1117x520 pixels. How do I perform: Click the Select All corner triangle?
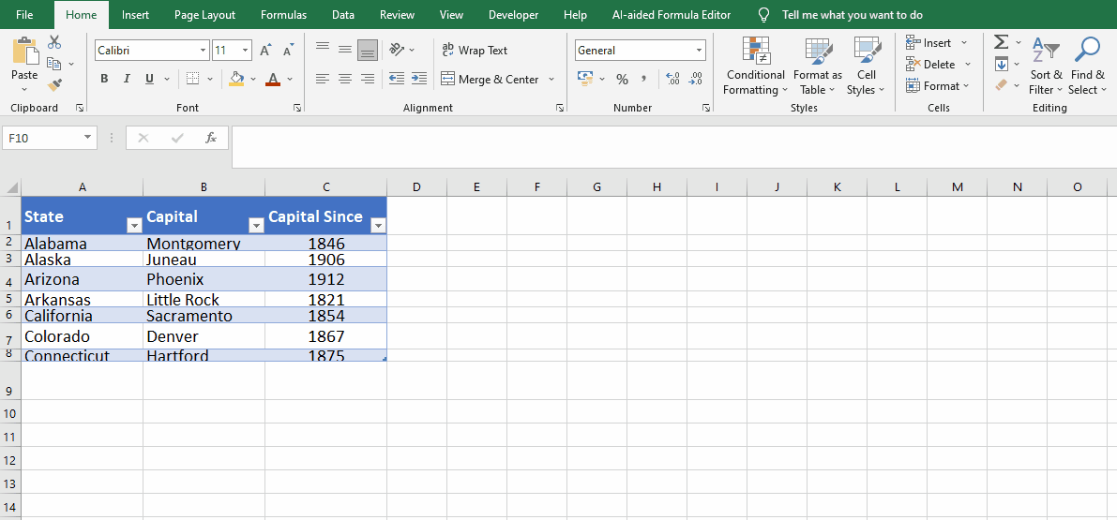[x=10, y=187]
